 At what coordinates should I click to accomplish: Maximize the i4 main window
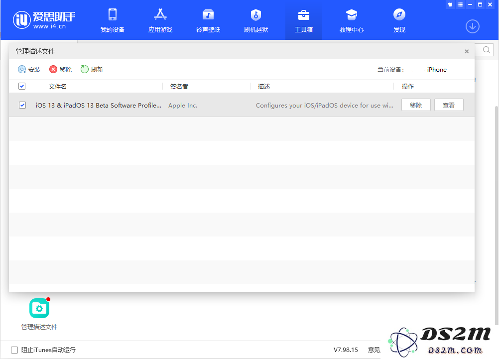[480, 4]
